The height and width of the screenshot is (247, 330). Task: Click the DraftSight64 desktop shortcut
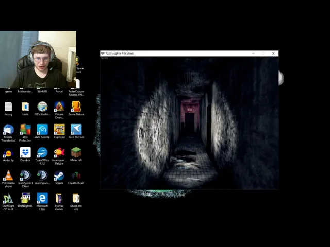click(x=25, y=198)
